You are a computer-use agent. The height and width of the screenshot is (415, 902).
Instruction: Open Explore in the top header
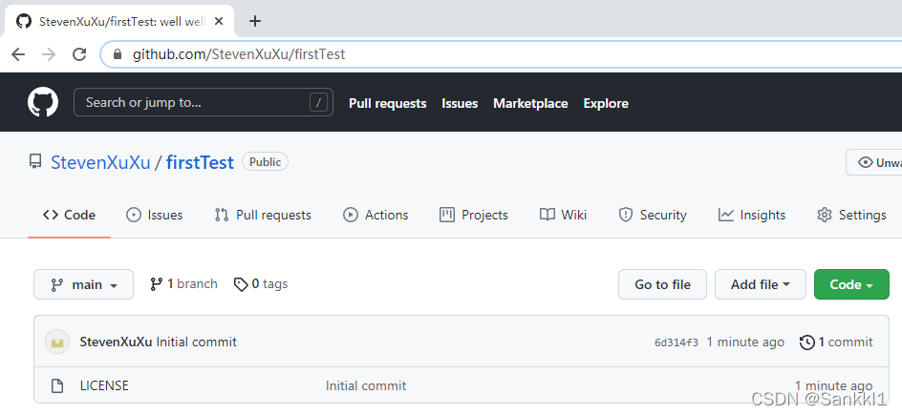coord(606,103)
